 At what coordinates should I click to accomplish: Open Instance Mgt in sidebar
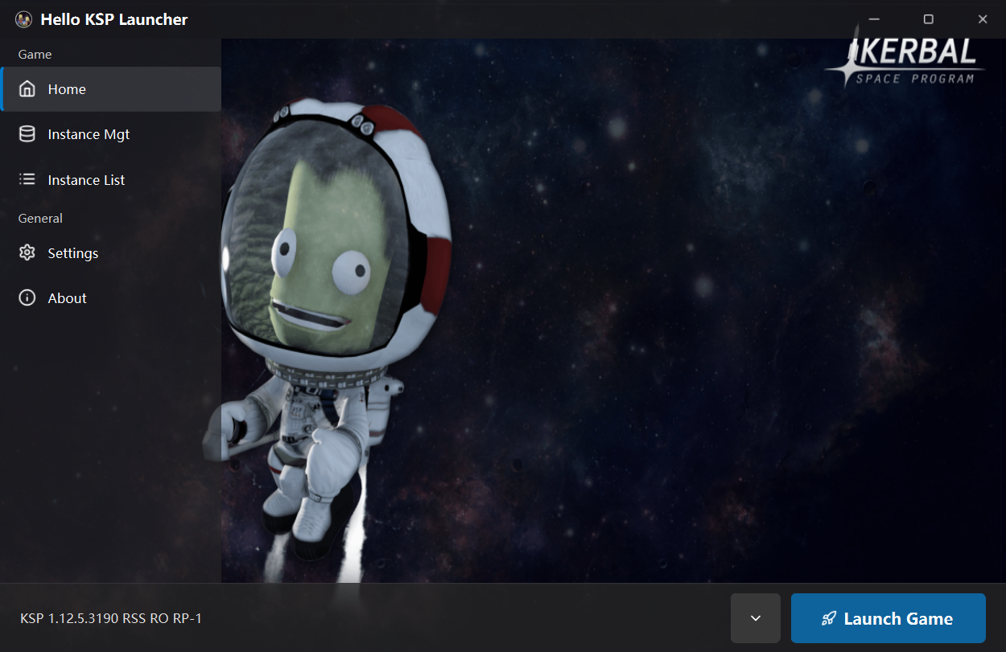click(x=111, y=134)
